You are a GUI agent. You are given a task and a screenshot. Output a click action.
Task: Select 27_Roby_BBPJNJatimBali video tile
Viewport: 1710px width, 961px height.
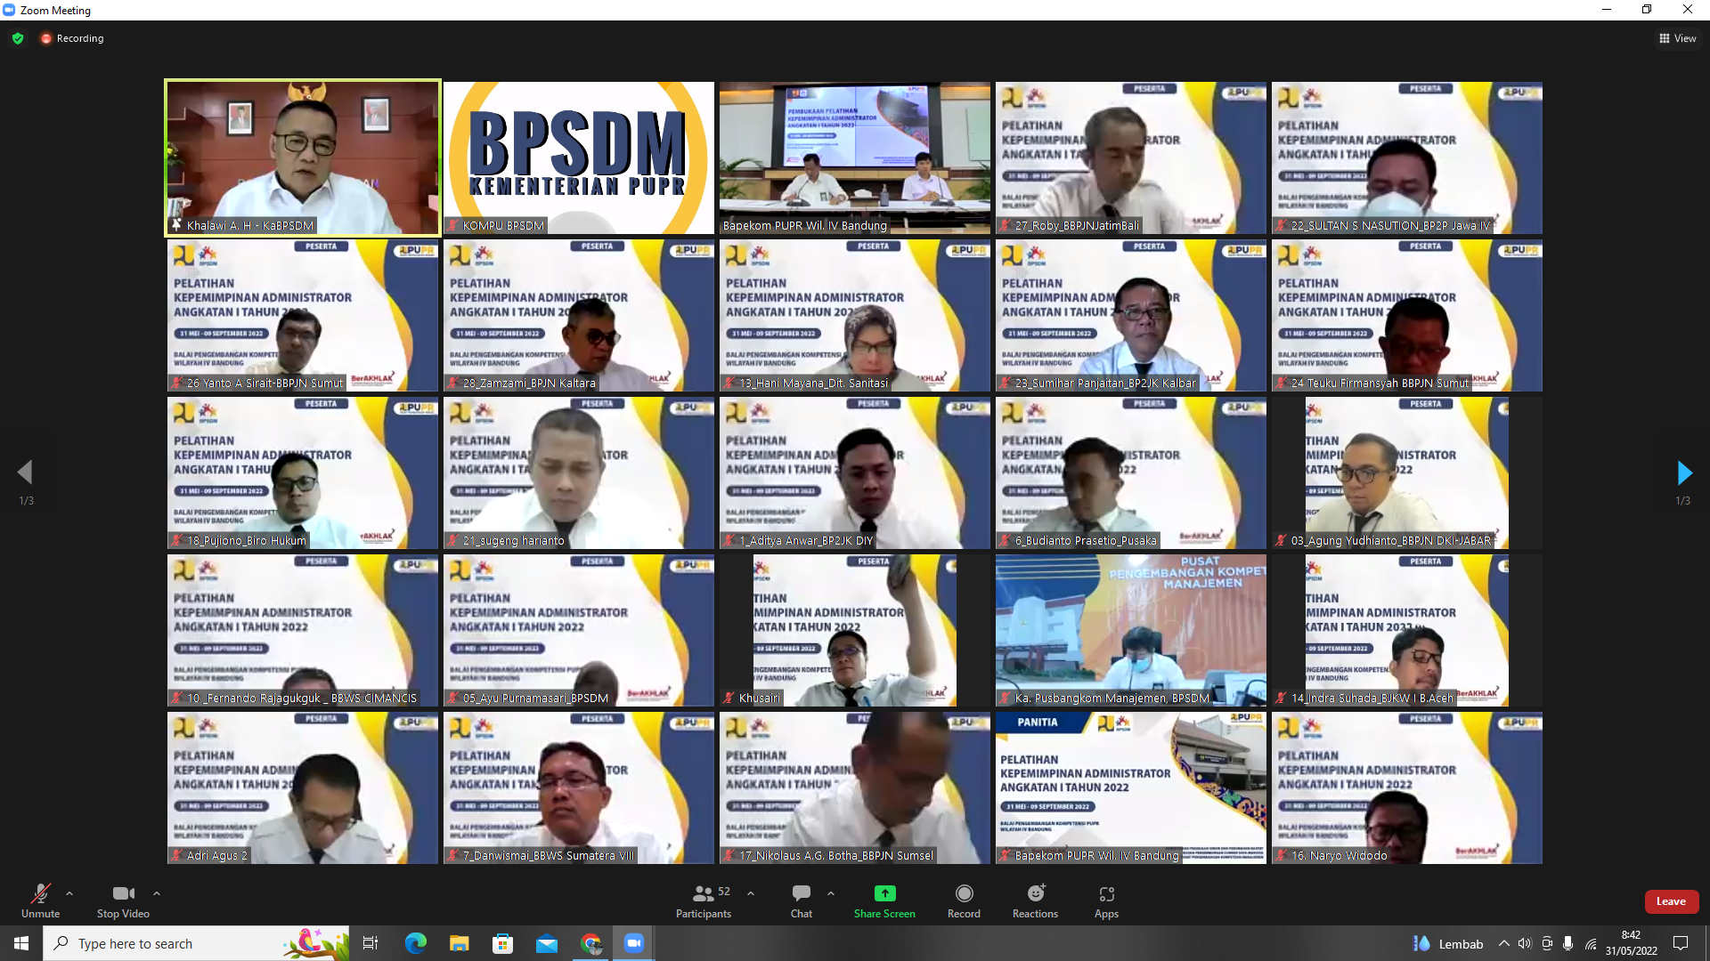[1131, 157]
